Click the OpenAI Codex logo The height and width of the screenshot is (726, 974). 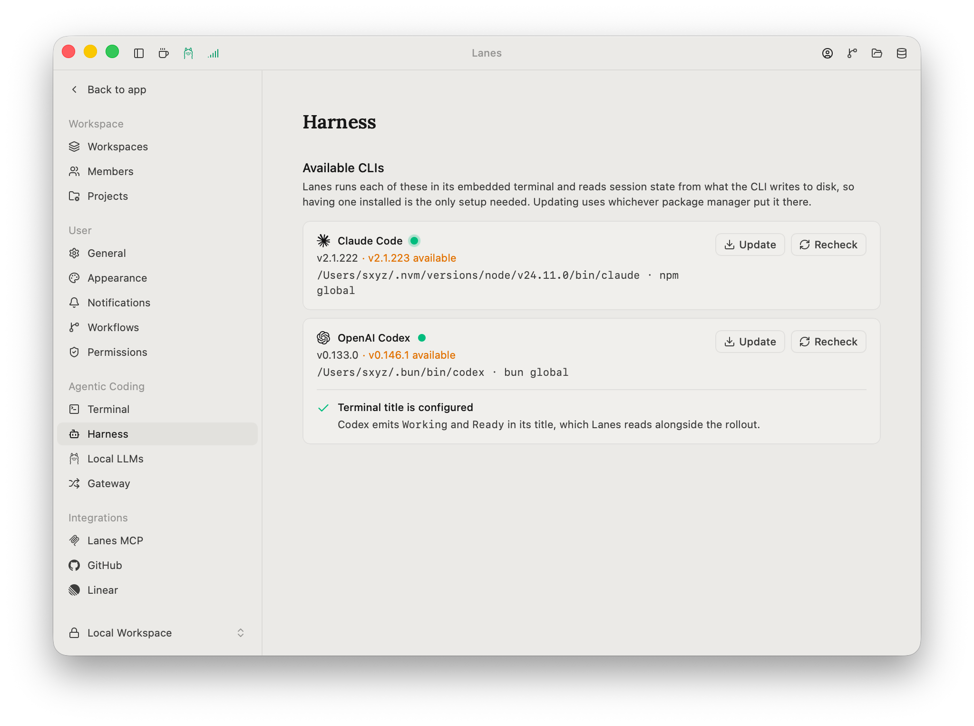[x=323, y=338]
